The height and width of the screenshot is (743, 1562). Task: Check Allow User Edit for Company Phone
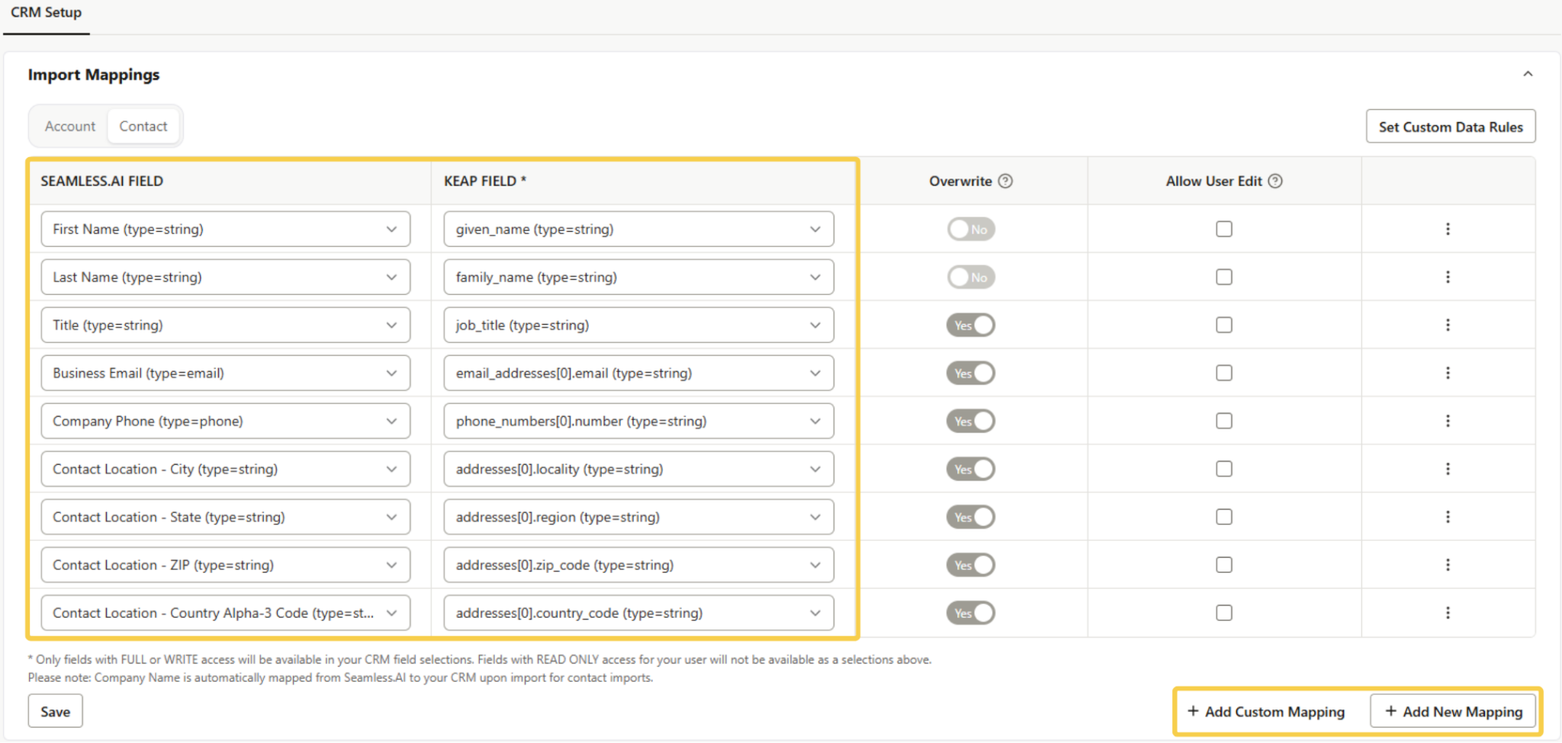click(x=1224, y=421)
